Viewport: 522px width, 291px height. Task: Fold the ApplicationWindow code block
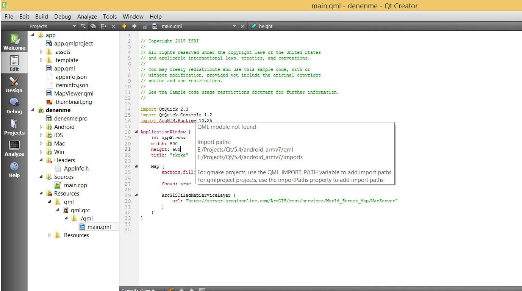tap(136, 132)
